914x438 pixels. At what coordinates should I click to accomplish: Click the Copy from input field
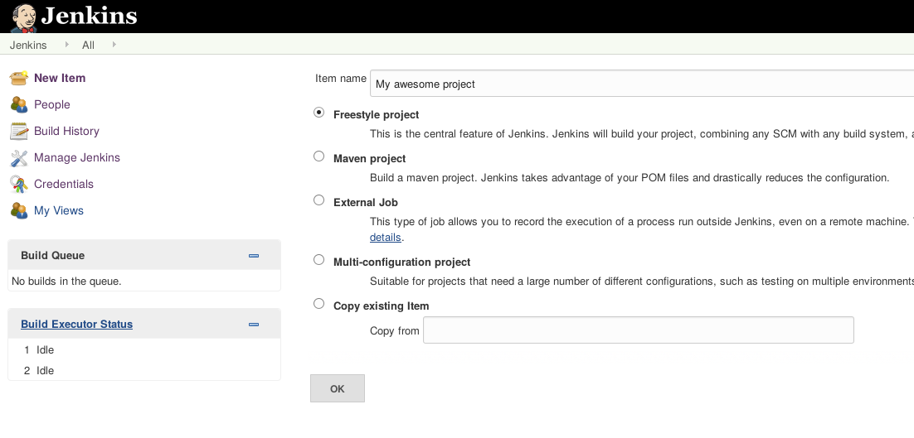tap(638, 330)
